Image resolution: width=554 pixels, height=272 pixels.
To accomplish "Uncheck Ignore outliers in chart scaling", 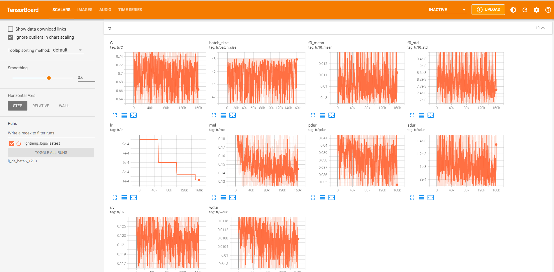I will [x=10, y=37].
